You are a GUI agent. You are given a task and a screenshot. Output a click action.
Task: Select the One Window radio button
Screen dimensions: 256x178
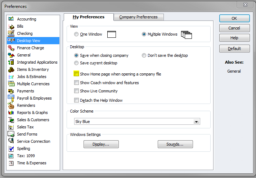click(76, 34)
